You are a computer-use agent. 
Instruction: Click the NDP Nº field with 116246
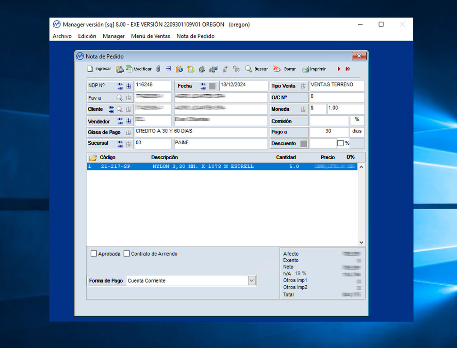coord(153,86)
